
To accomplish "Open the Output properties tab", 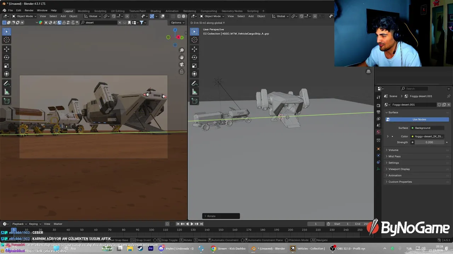I will coord(378,112).
